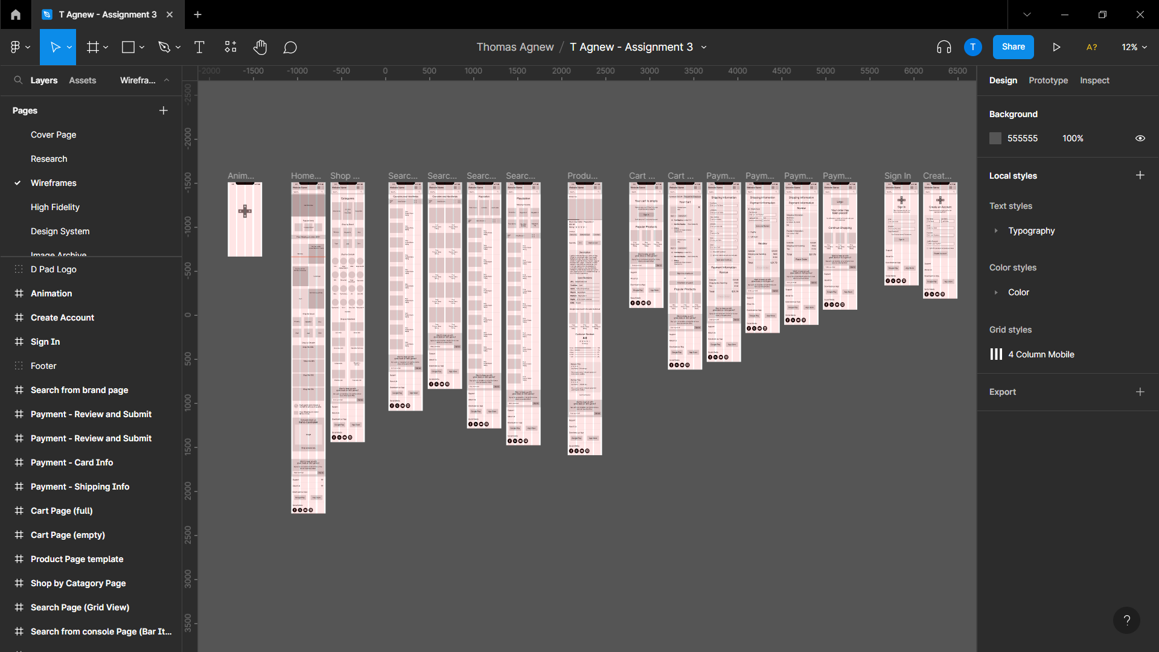Start audio conversation with headphones icon
The width and height of the screenshot is (1159, 652).
tap(944, 47)
